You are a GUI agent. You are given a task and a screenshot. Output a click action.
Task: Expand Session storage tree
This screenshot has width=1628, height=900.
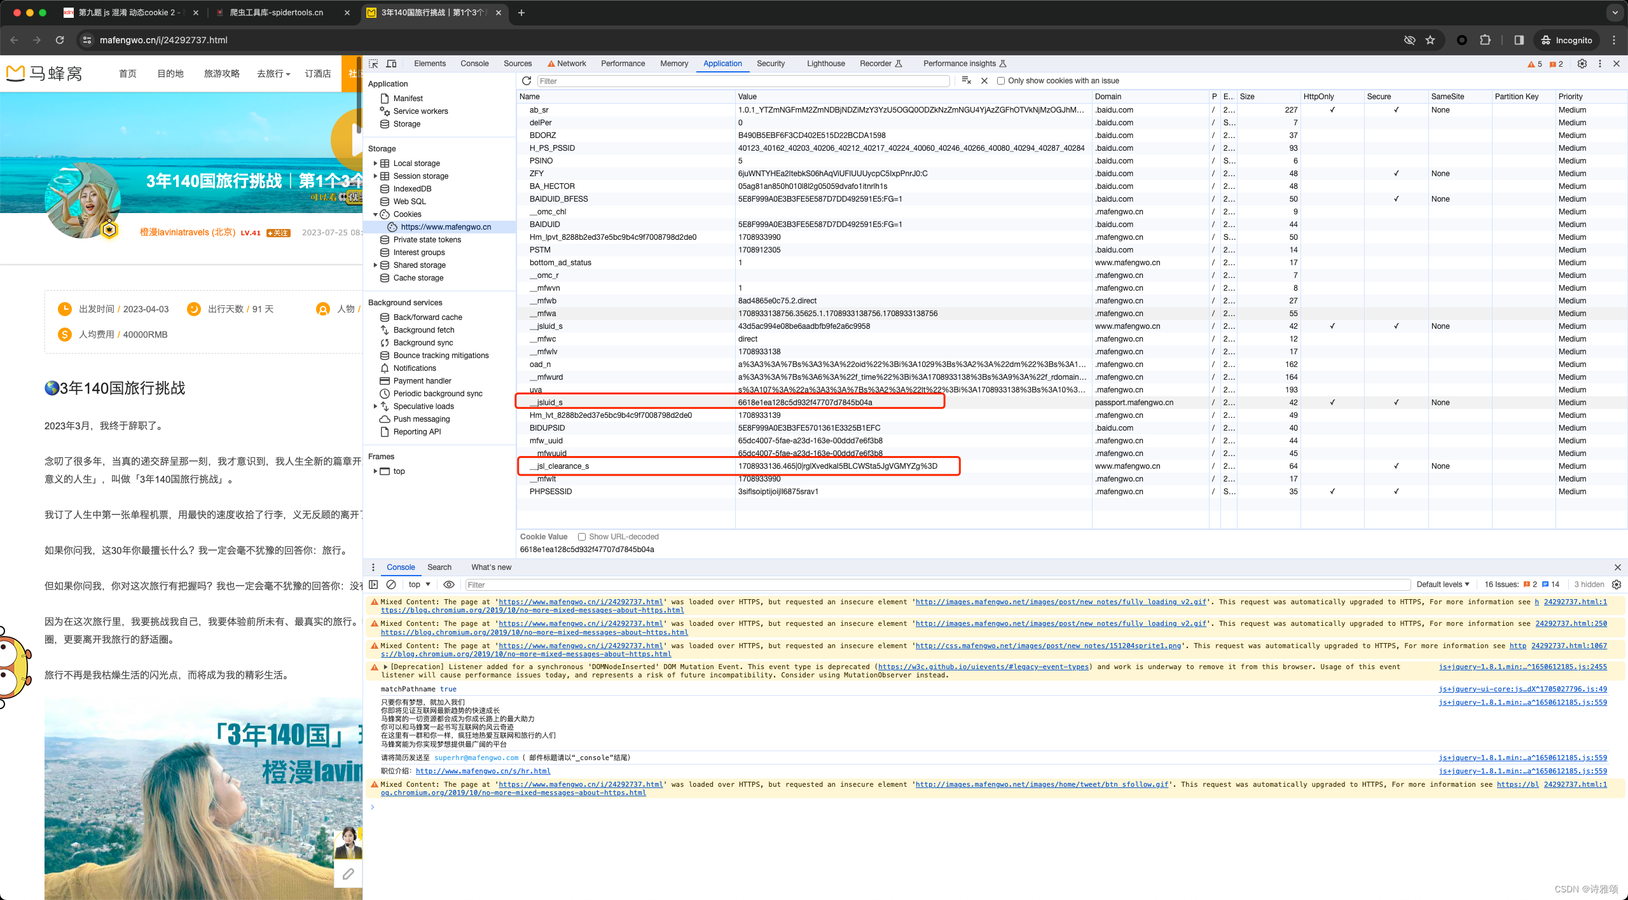[x=375, y=176]
